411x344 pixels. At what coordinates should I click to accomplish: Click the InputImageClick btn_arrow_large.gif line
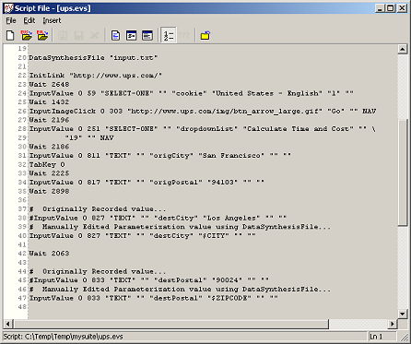(x=203, y=111)
